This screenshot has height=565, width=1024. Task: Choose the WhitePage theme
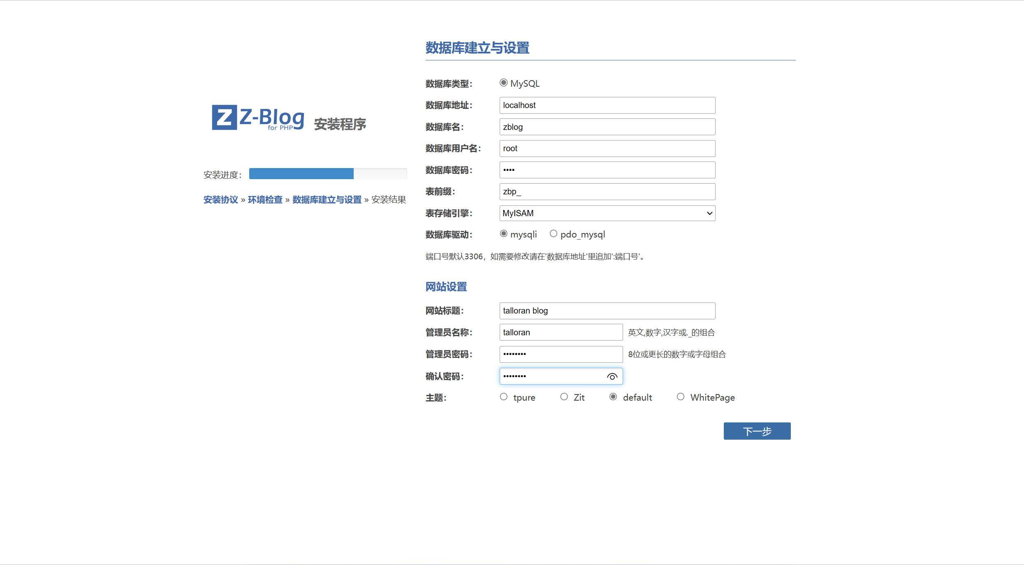[x=681, y=397]
